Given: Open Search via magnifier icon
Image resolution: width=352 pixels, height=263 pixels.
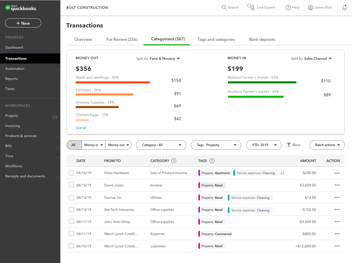Looking at the screenshot, I should coord(224,7).
